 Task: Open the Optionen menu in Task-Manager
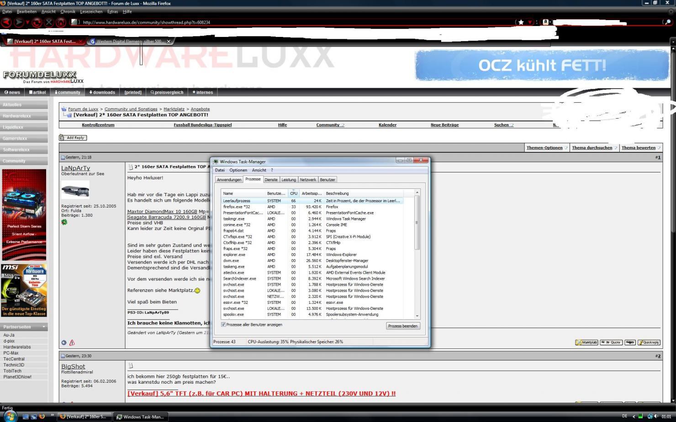coord(238,170)
